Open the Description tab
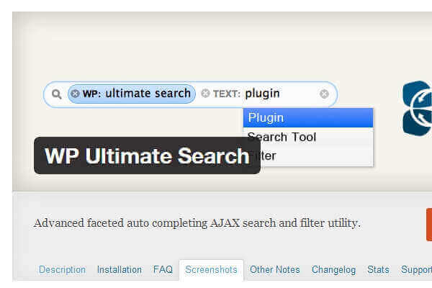Screen dimensions: 432x288 (62, 270)
